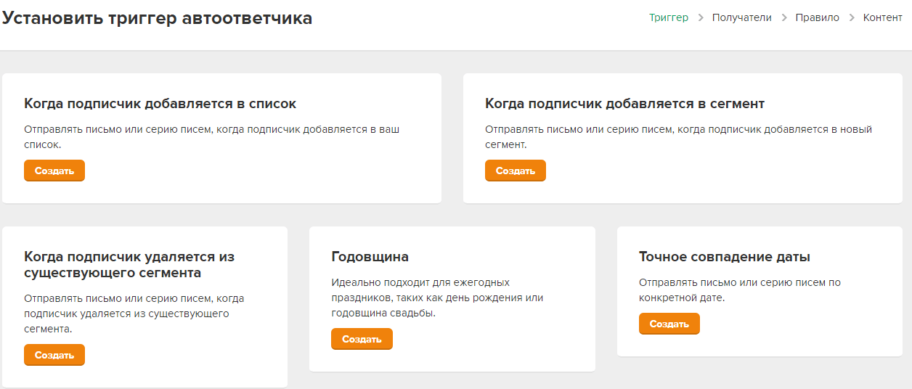Screen dimensions: 912x389
Task: Click Создать under 'добавляется в сегмент' card
Action: click(515, 171)
